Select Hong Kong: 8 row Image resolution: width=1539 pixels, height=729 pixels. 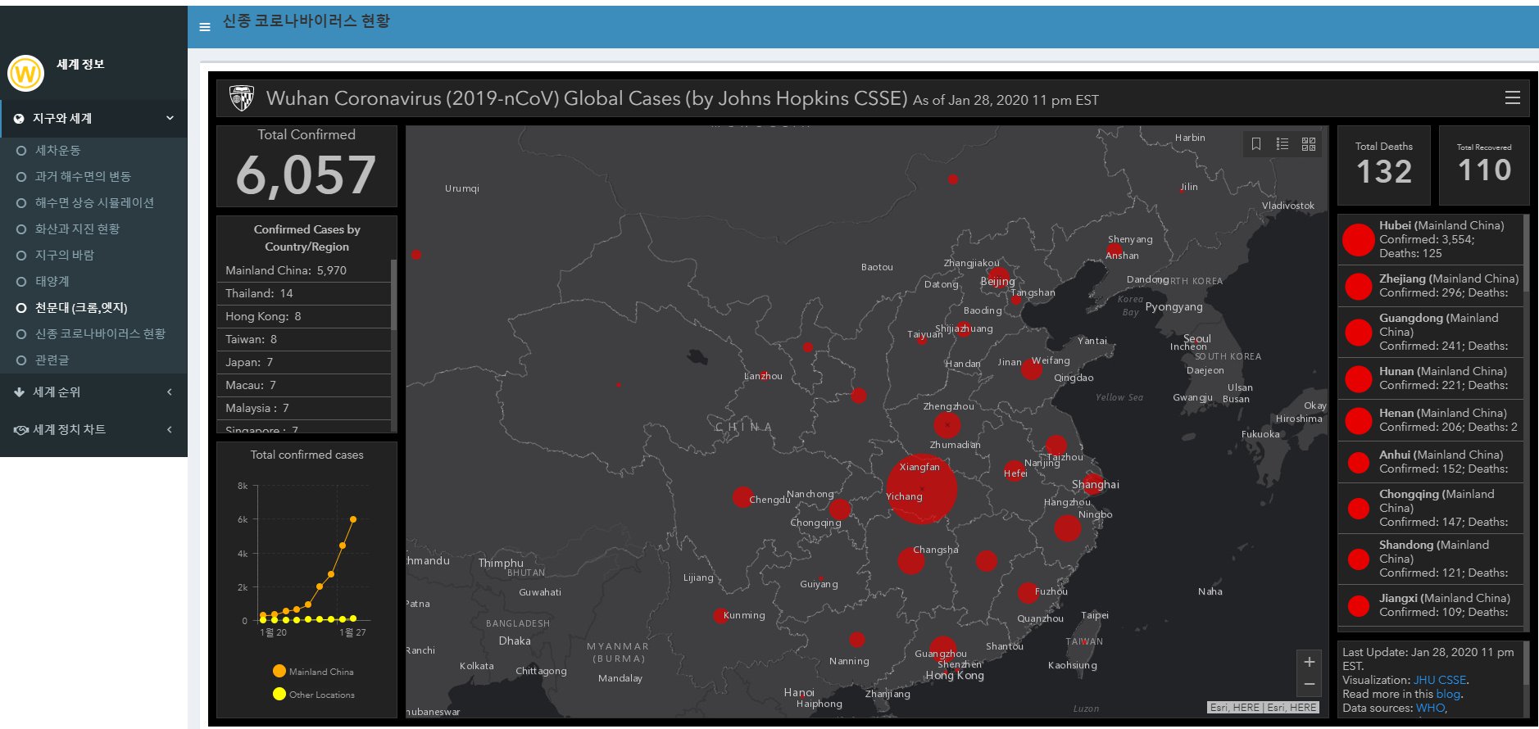(x=304, y=316)
